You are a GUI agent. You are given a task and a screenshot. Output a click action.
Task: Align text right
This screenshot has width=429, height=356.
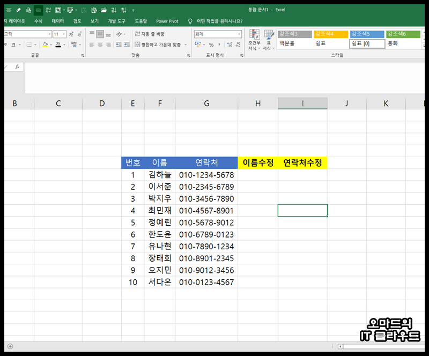[x=108, y=44]
